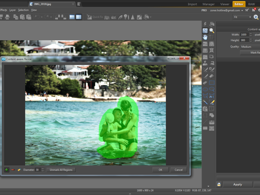The image size is (260, 195).
Task: Select the hand Pan tool
Action: click(205, 37)
